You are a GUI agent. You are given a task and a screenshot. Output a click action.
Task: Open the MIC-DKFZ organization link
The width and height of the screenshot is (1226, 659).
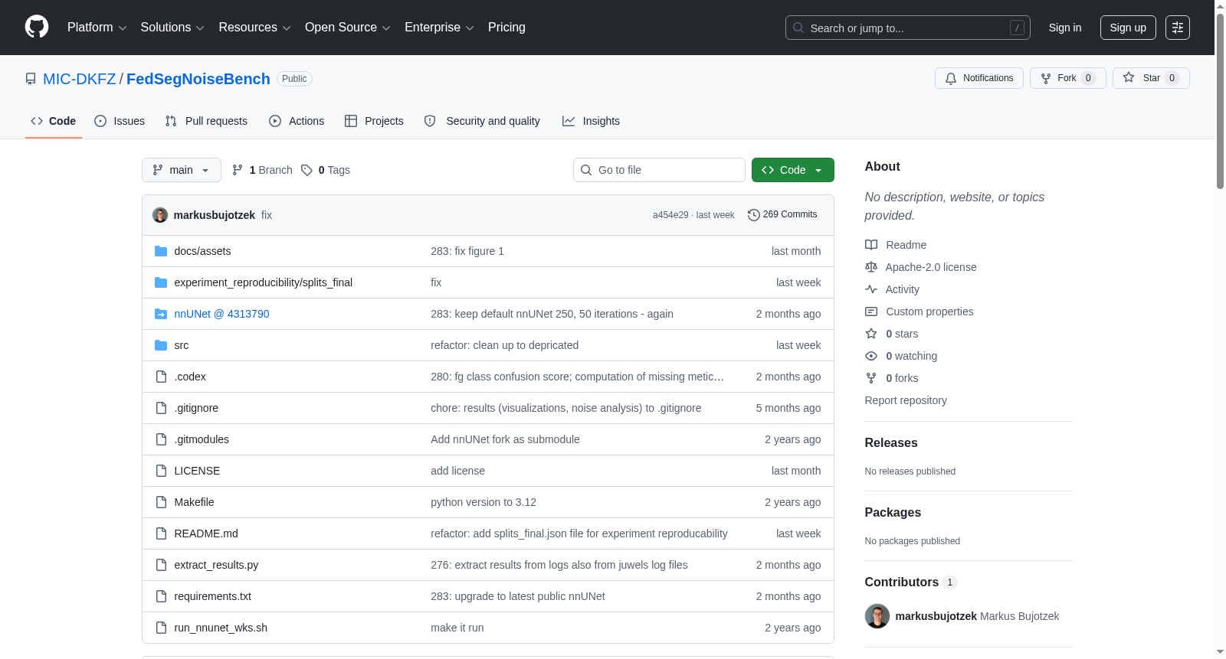[x=80, y=79]
